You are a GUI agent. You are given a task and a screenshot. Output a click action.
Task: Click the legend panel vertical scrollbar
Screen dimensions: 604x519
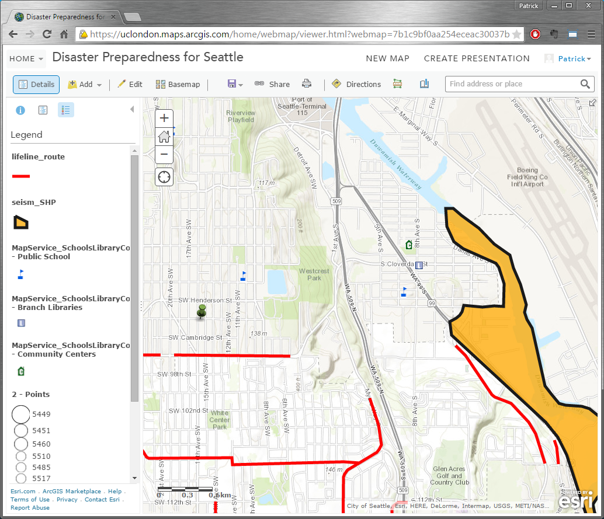135,280
